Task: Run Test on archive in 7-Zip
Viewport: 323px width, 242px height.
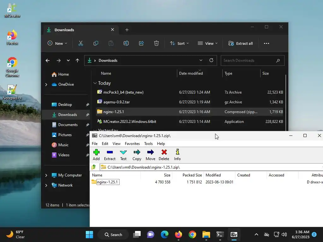Action: tap(123, 154)
